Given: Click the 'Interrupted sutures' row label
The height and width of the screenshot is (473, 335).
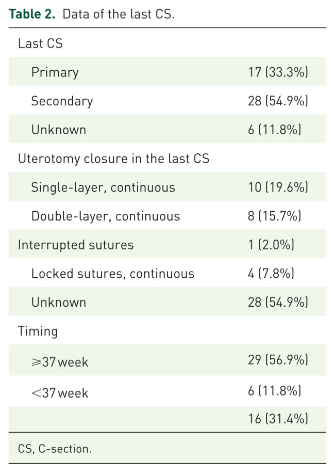Looking at the screenshot, I should [76, 245].
